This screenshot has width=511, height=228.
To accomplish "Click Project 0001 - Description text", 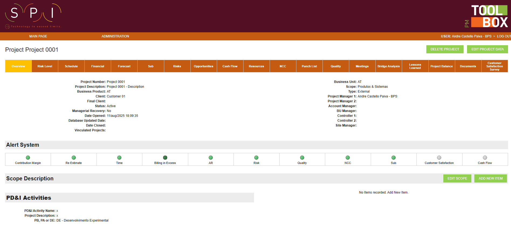I will (x=125, y=87).
